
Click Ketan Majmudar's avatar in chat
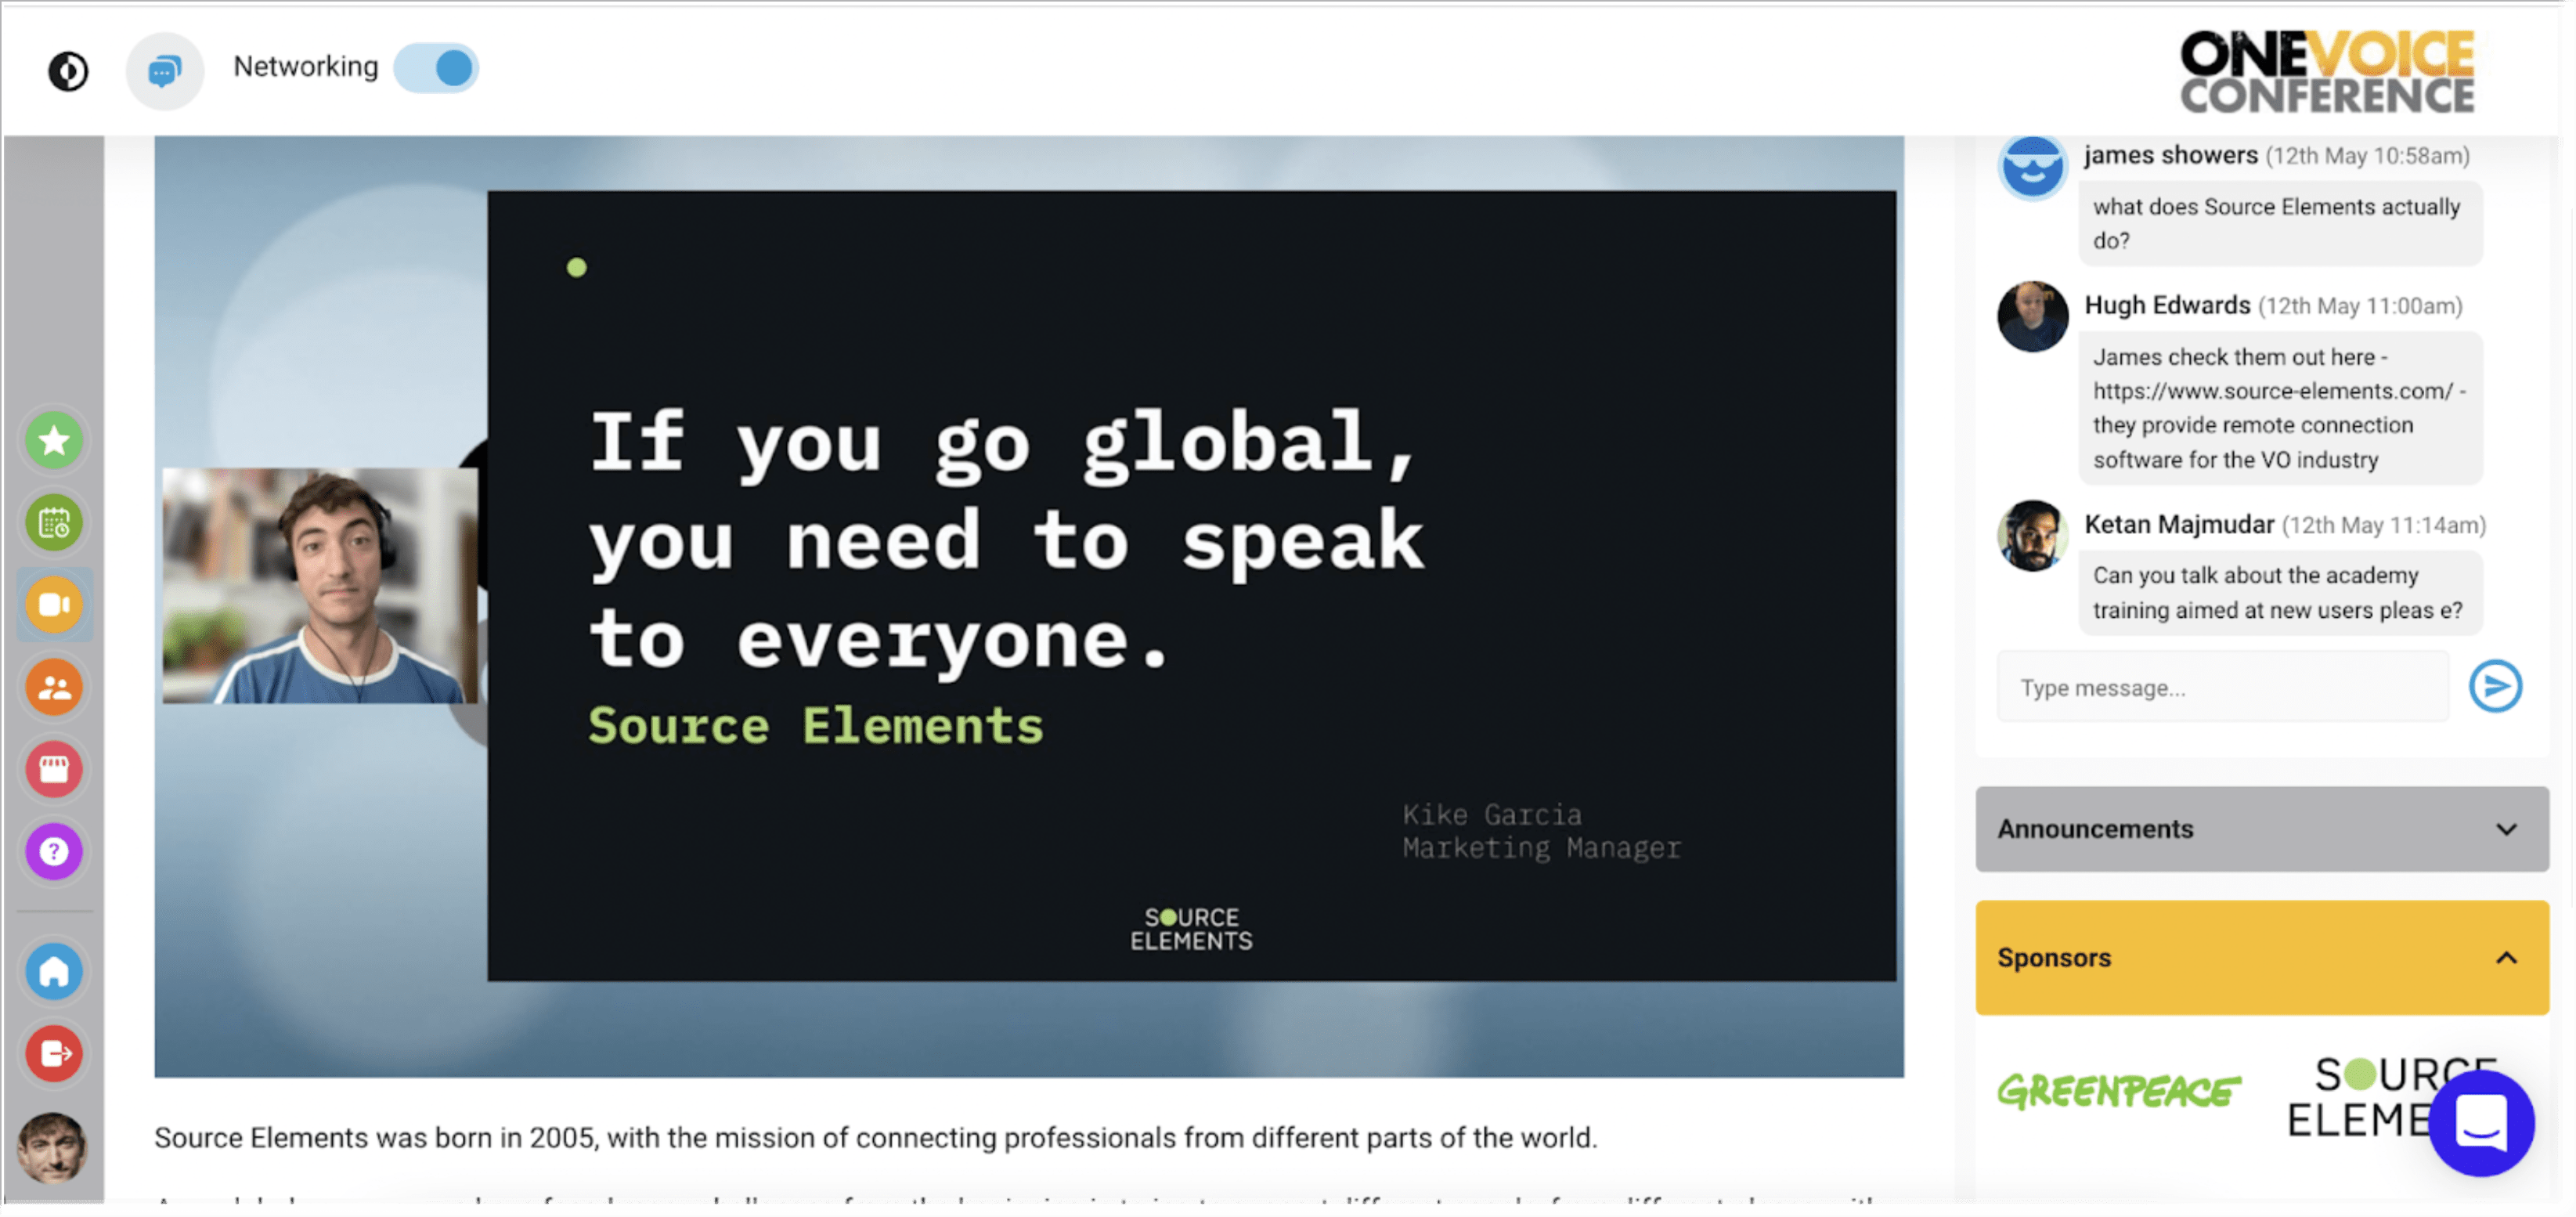(2031, 536)
